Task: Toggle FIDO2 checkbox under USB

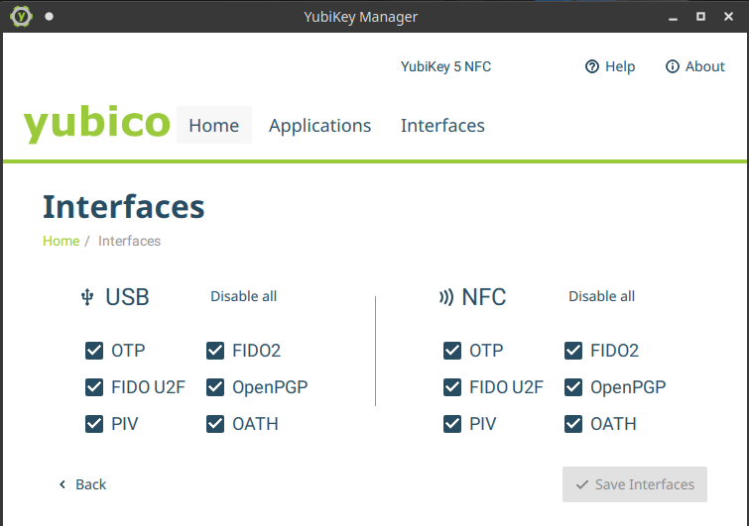Action: [215, 351]
